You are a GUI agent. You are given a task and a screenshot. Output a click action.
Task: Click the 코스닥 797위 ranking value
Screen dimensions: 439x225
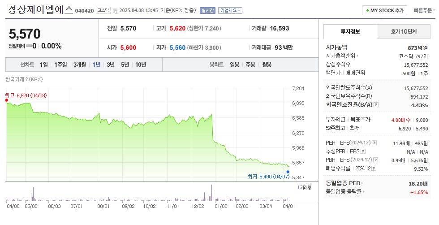[413, 56]
